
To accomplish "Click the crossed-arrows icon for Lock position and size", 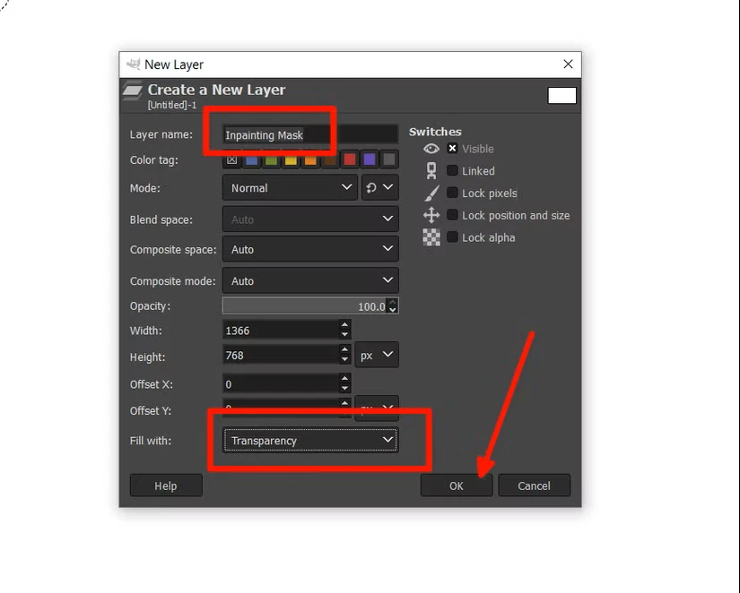I will pyautogui.click(x=431, y=215).
